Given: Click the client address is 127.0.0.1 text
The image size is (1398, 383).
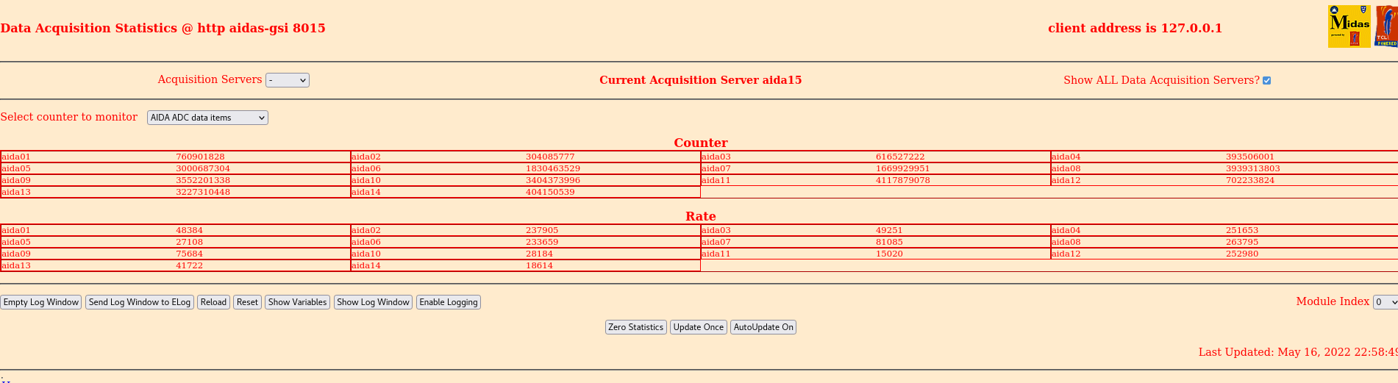Looking at the screenshot, I should click(1135, 28).
